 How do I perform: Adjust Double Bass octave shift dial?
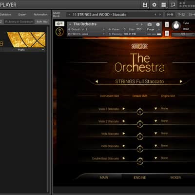[x=140, y=161]
